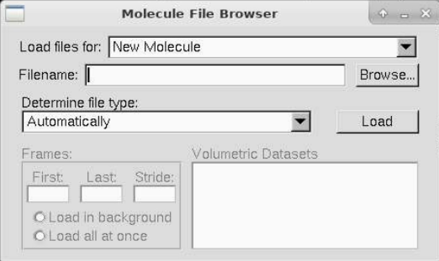Screen dimensions: 439x261
Task: Click the Load files for label
Action: (x=61, y=47)
